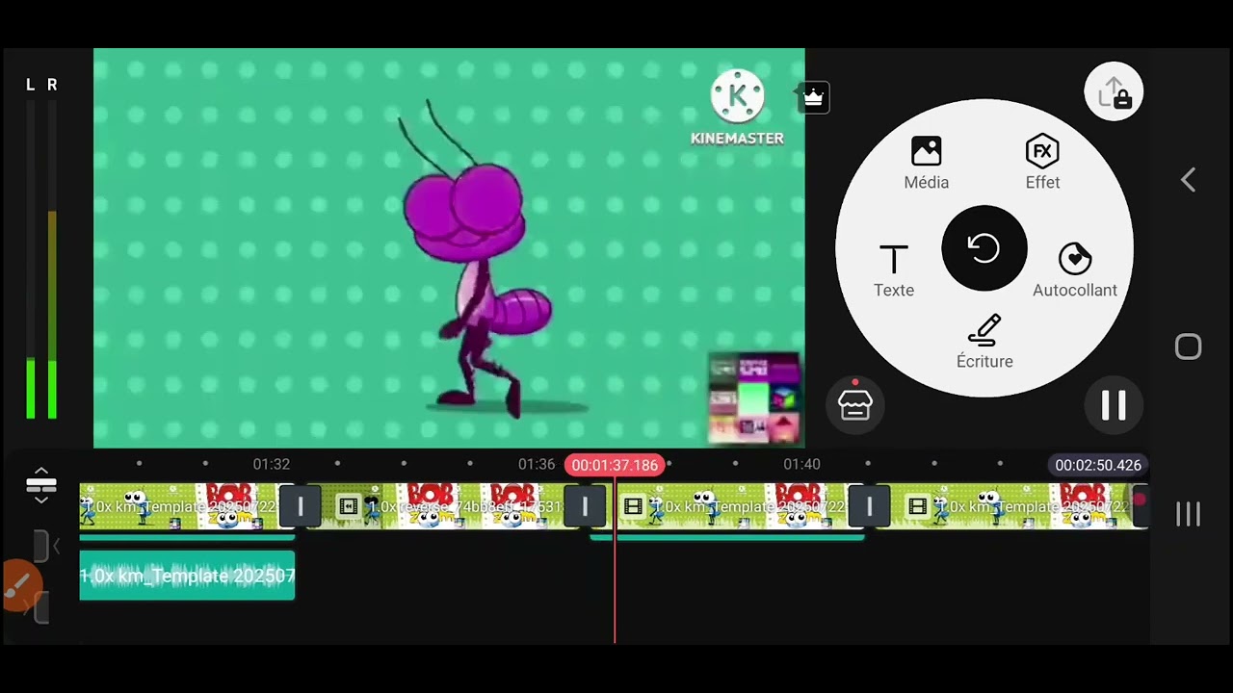Tap the orange brush floating button
This screenshot has width=1233, height=693.
click(19, 584)
